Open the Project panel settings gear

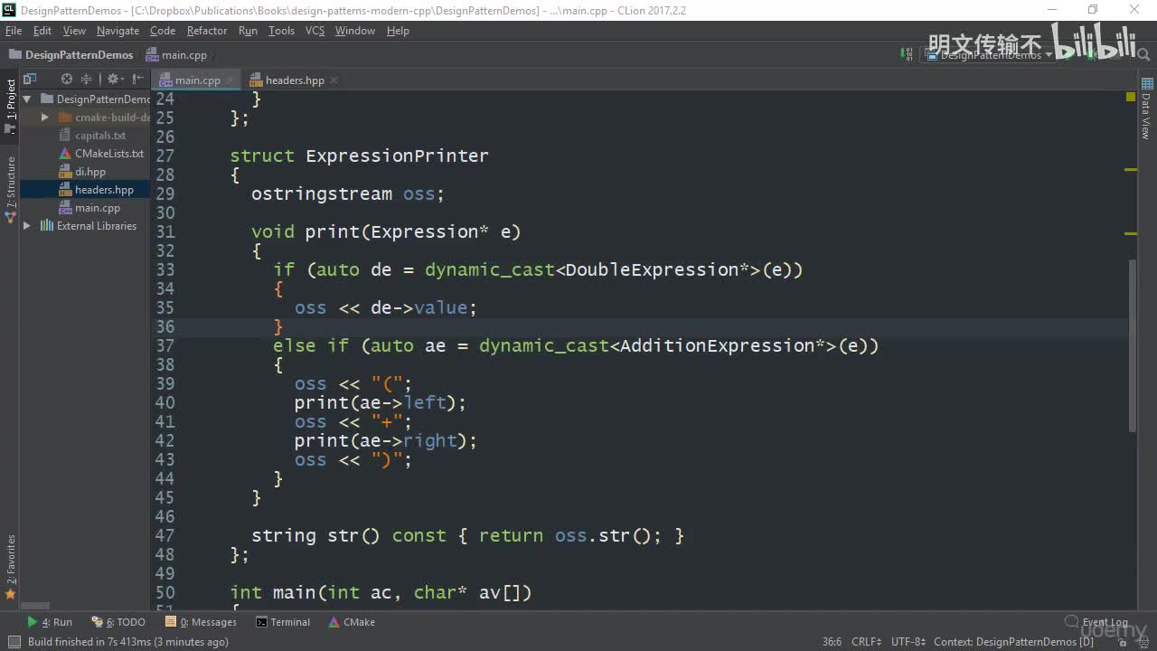pyautogui.click(x=115, y=79)
